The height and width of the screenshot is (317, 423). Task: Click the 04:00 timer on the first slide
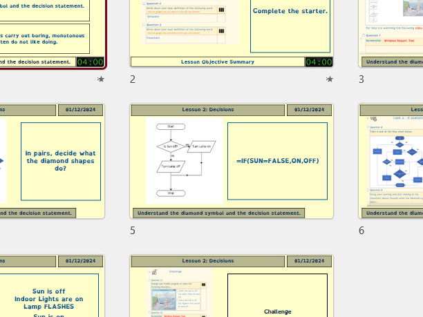point(90,62)
